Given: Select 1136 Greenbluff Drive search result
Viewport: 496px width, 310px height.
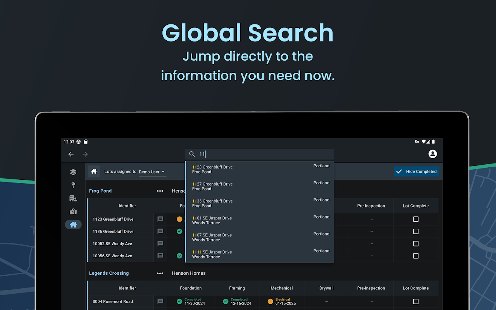Looking at the screenshot, I should pos(260,204).
